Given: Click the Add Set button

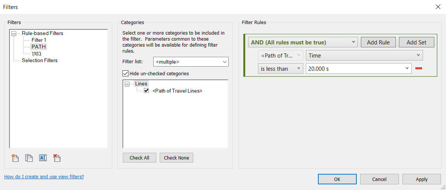Looking at the screenshot, I should coord(416,42).
